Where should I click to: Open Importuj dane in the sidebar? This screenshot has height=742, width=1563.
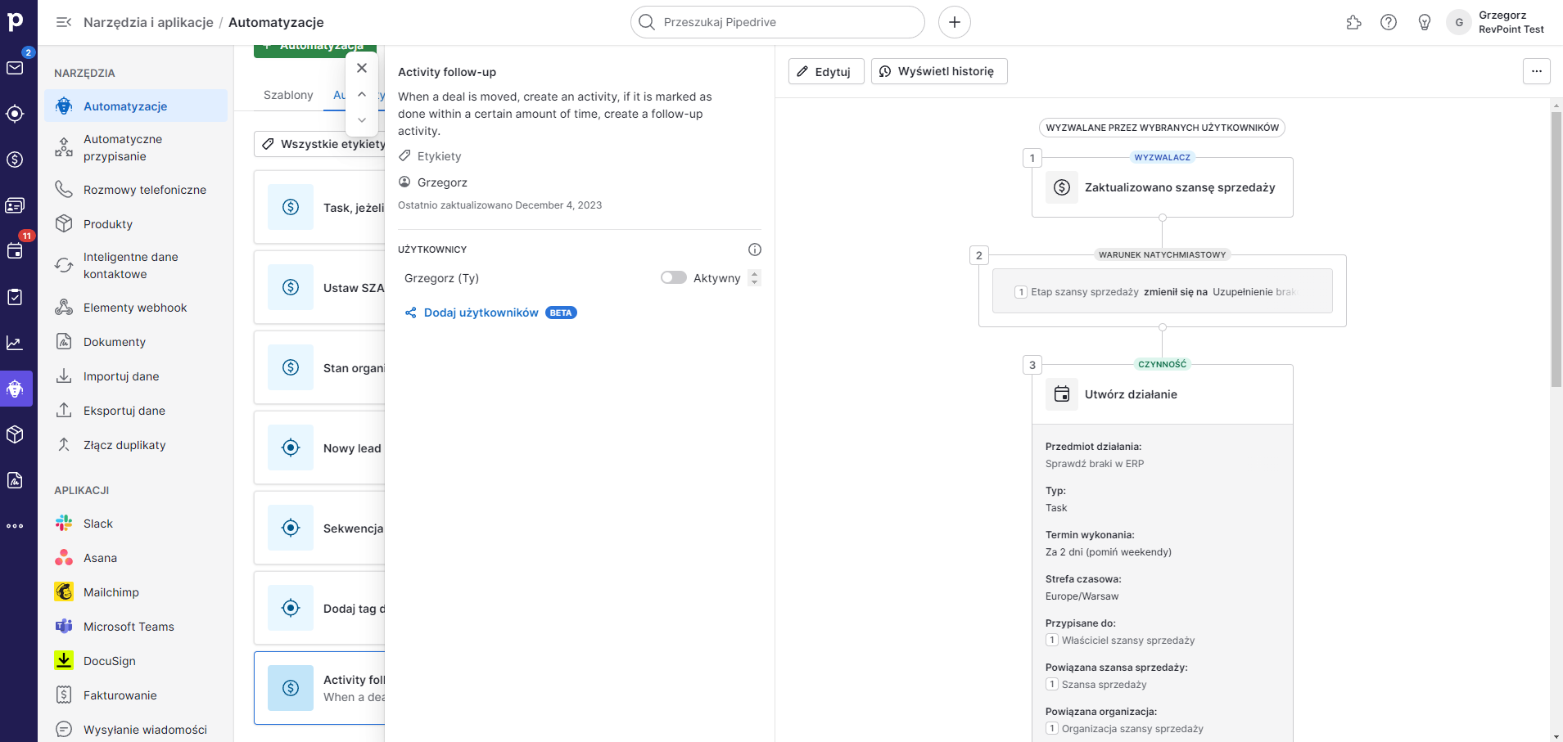tap(137, 376)
